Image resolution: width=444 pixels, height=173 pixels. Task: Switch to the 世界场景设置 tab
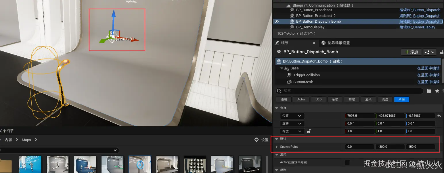(x=339, y=43)
